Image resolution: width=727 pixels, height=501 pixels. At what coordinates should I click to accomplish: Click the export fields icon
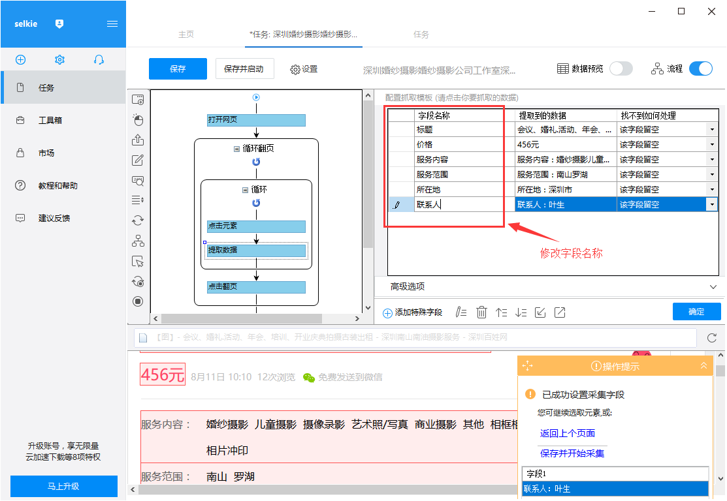[560, 312]
